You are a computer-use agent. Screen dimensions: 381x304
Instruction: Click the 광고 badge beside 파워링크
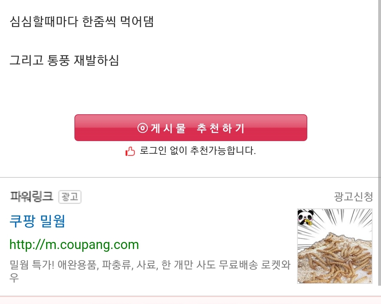(69, 197)
